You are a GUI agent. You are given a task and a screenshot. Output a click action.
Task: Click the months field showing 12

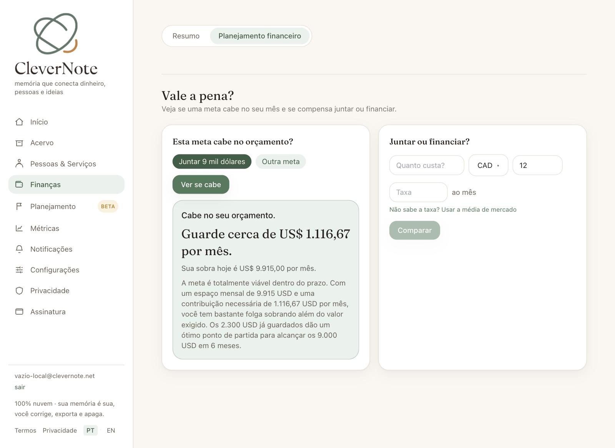pos(537,165)
